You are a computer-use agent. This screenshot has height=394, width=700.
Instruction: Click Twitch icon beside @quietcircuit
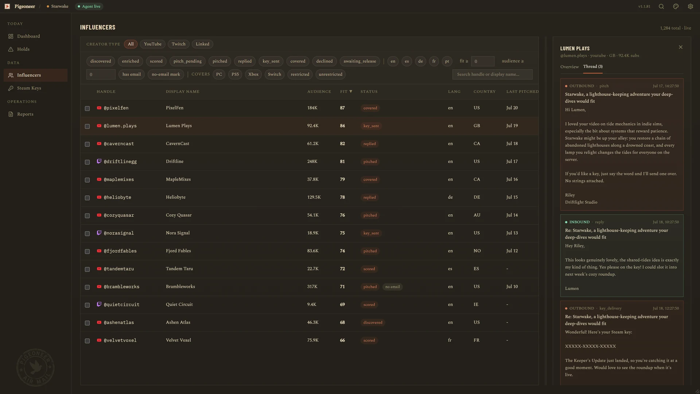99,304
